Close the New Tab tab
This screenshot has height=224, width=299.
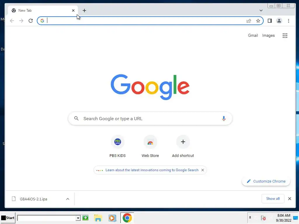point(73,10)
